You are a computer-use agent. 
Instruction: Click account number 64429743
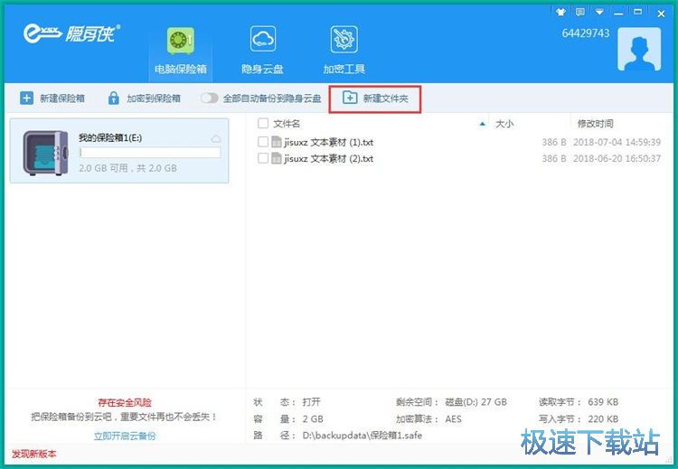[586, 33]
